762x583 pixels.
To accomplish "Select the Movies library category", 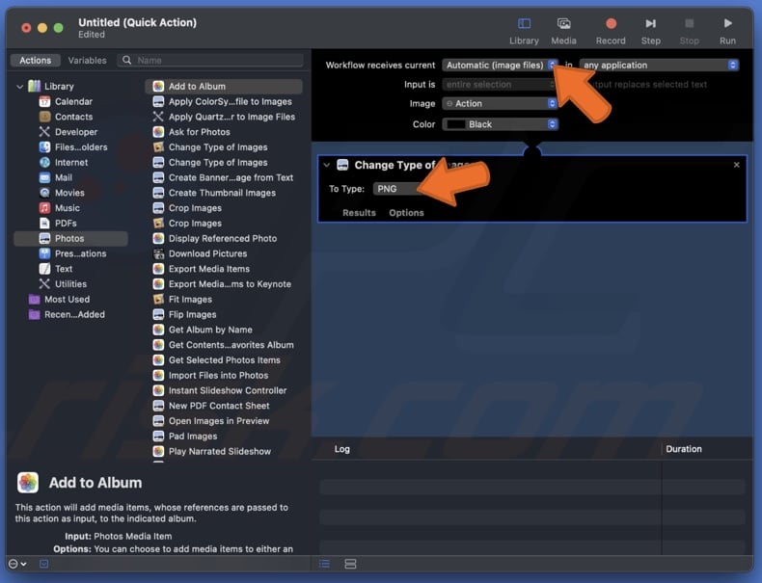I will 69,193.
